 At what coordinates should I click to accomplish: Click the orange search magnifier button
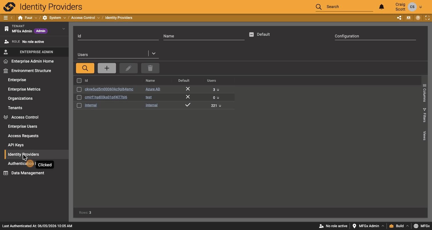(x=85, y=68)
